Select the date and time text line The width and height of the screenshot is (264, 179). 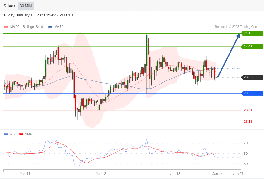tap(39, 15)
